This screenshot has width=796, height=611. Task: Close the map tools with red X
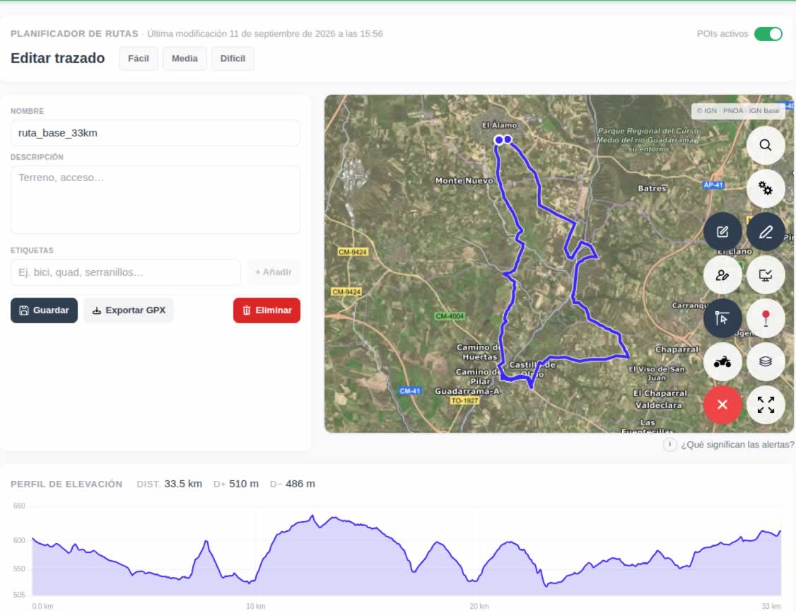click(722, 405)
